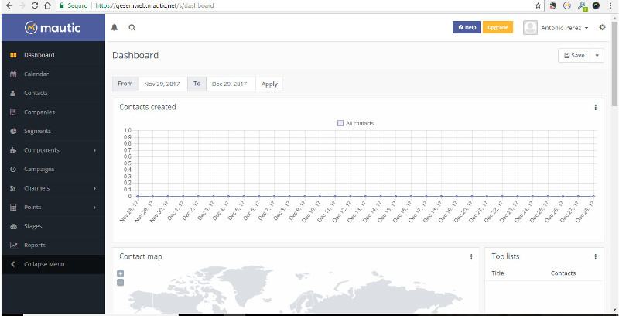Viewport: 619px width, 316px height.
Task: Bookmark this page with star icon
Action: [x=538, y=5]
